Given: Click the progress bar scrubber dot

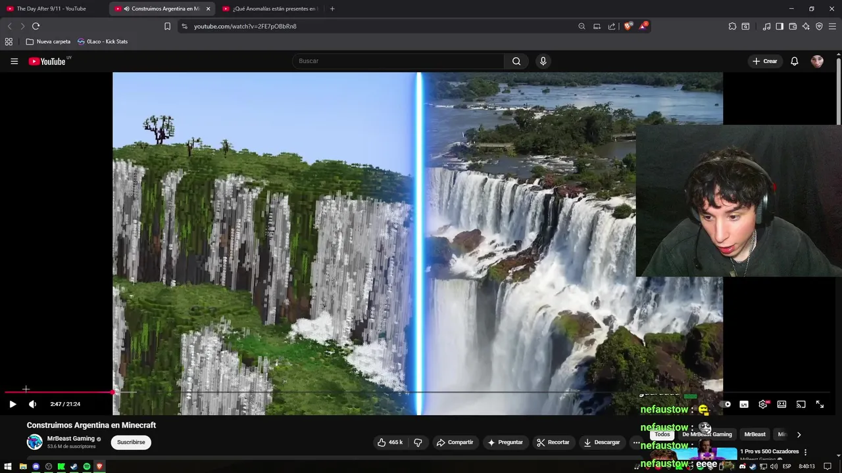Looking at the screenshot, I should point(114,392).
